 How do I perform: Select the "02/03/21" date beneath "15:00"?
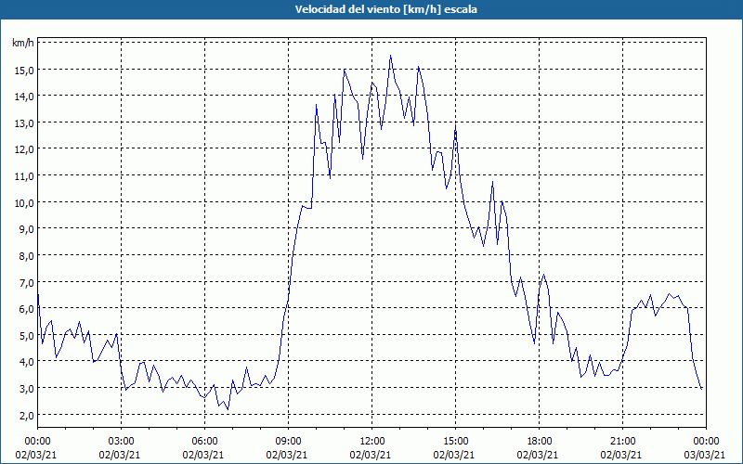tap(454, 455)
